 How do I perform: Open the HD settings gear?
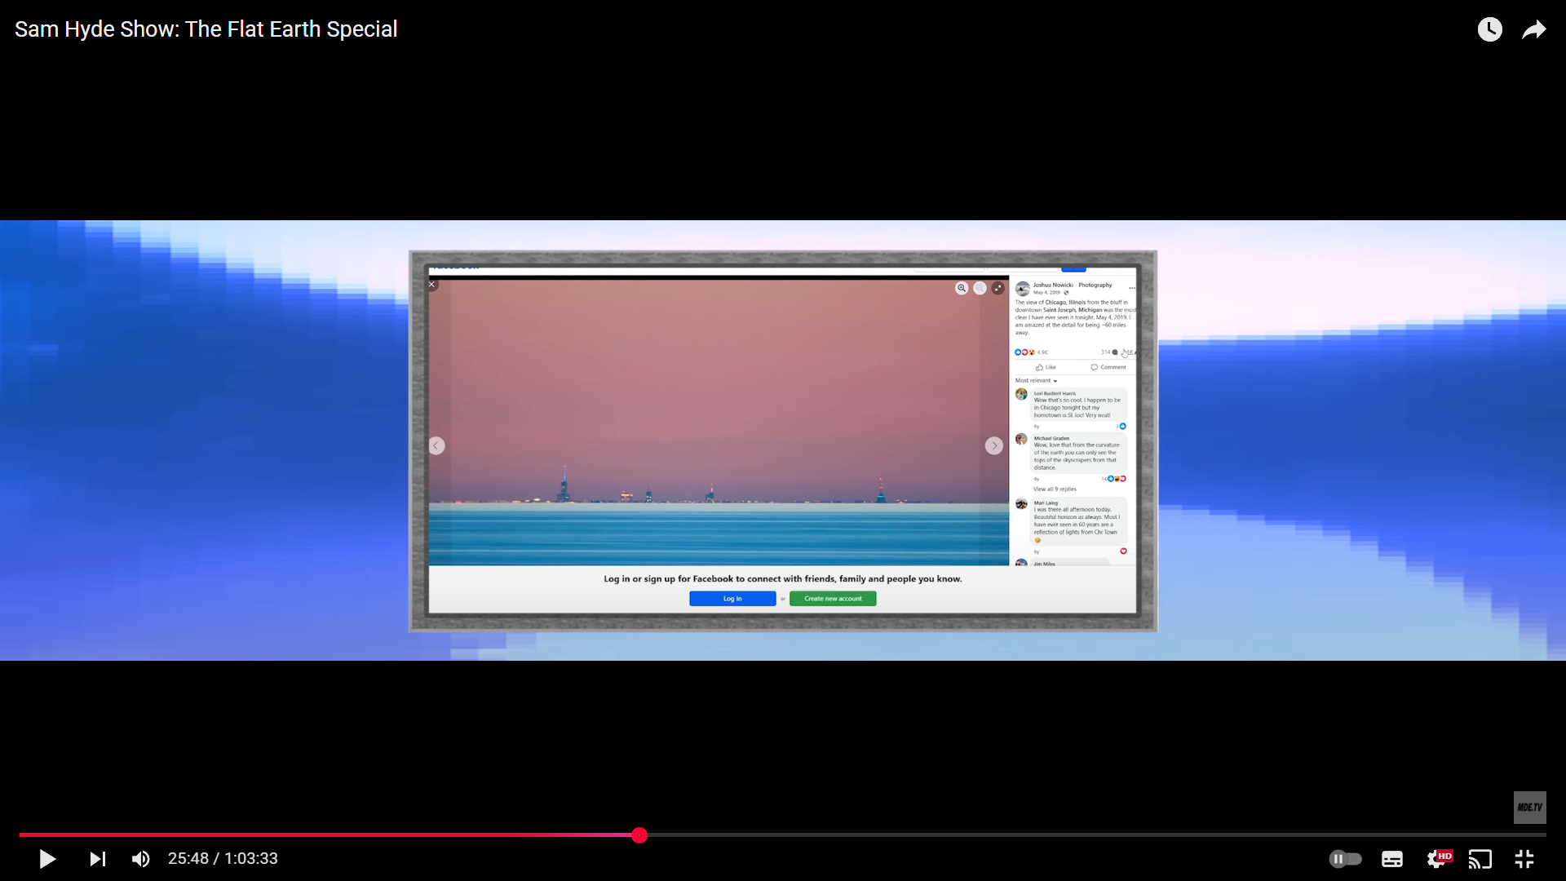click(1439, 859)
